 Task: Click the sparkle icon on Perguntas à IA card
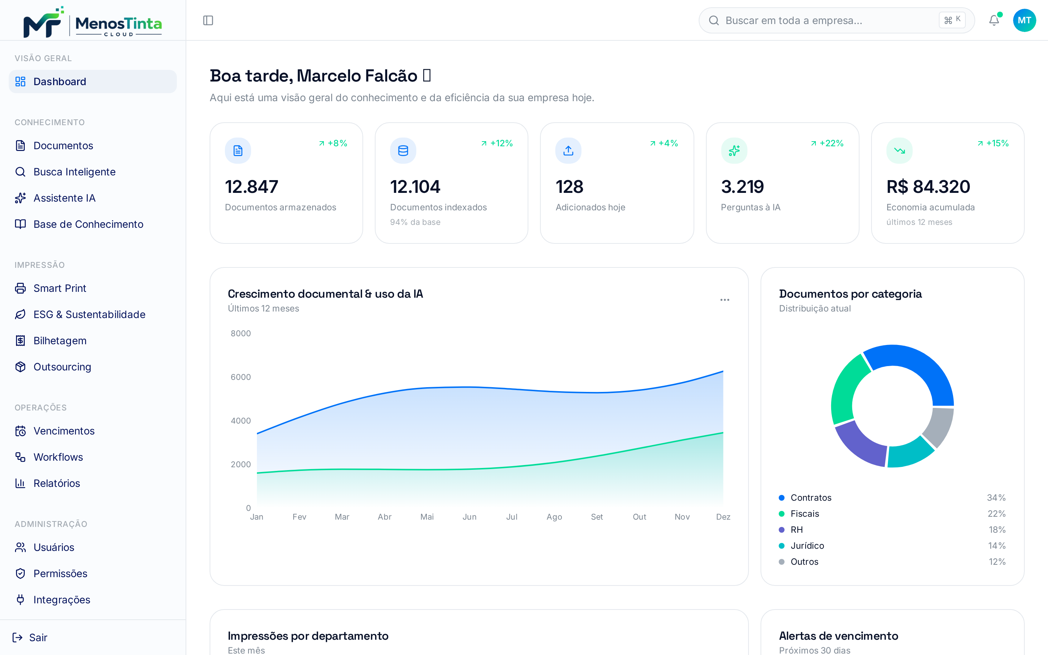coord(734,150)
